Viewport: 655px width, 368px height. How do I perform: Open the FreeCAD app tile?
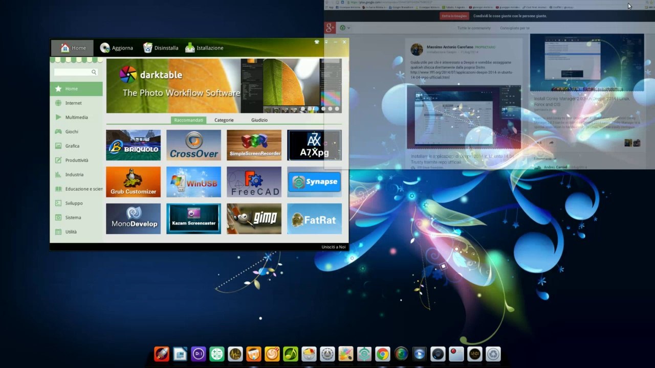pyautogui.click(x=254, y=182)
